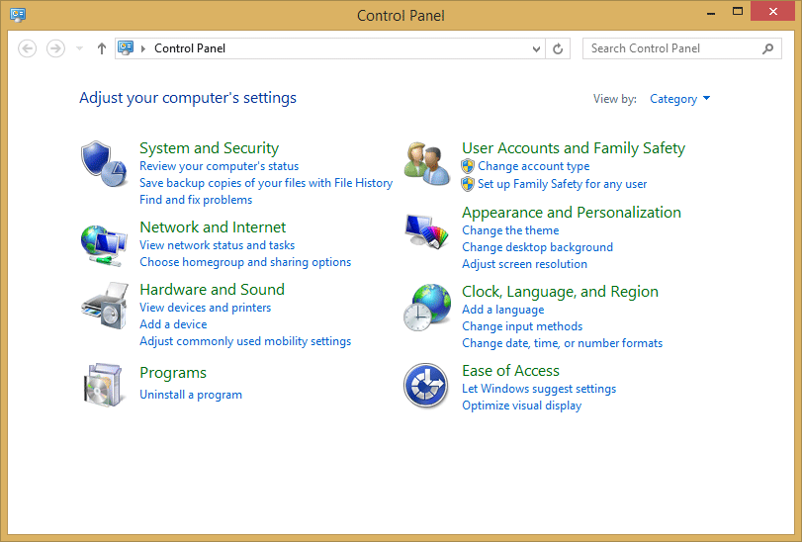Click the Forward arrow navigation button

pyautogui.click(x=55, y=48)
